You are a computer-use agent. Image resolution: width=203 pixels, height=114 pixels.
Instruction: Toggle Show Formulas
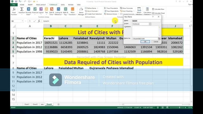coord(126,8)
